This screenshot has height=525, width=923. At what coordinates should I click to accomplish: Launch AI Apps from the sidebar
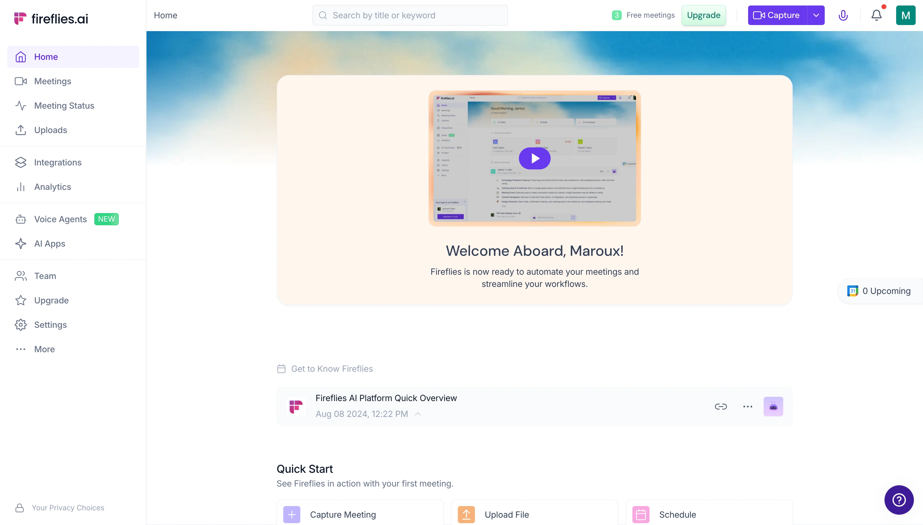coord(50,243)
